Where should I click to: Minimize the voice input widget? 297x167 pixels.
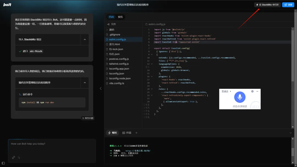point(257,91)
